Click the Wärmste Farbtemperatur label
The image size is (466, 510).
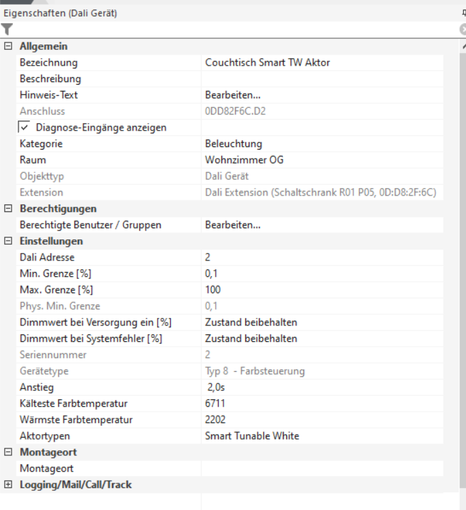(76, 420)
